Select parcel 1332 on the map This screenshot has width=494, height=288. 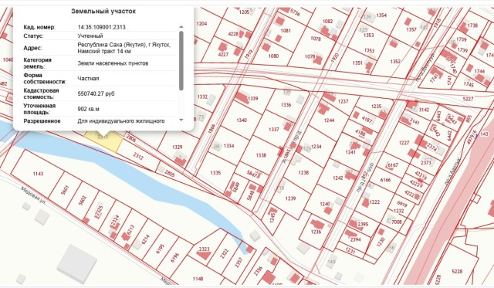click(x=202, y=97)
